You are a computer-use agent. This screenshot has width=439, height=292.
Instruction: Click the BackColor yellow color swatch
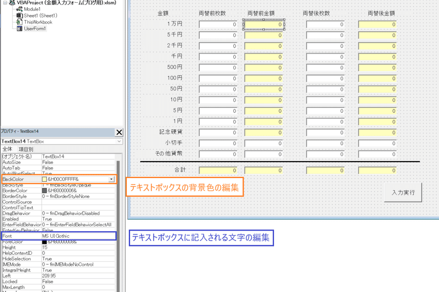click(x=44, y=179)
